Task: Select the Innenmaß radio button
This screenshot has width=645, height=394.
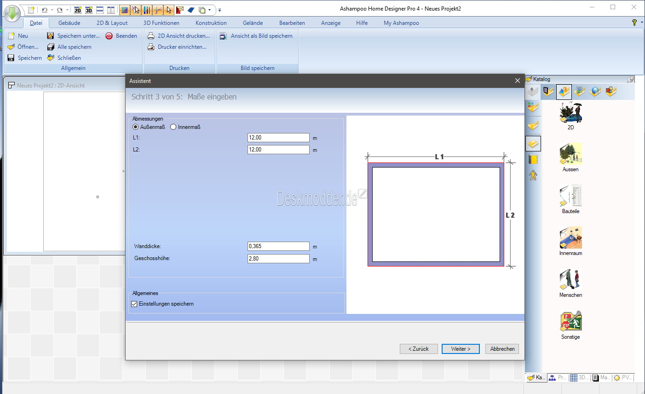Action: [173, 127]
